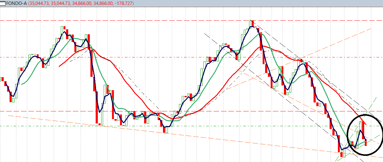Select the green dashed horizontal support line

(x=191, y=126)
